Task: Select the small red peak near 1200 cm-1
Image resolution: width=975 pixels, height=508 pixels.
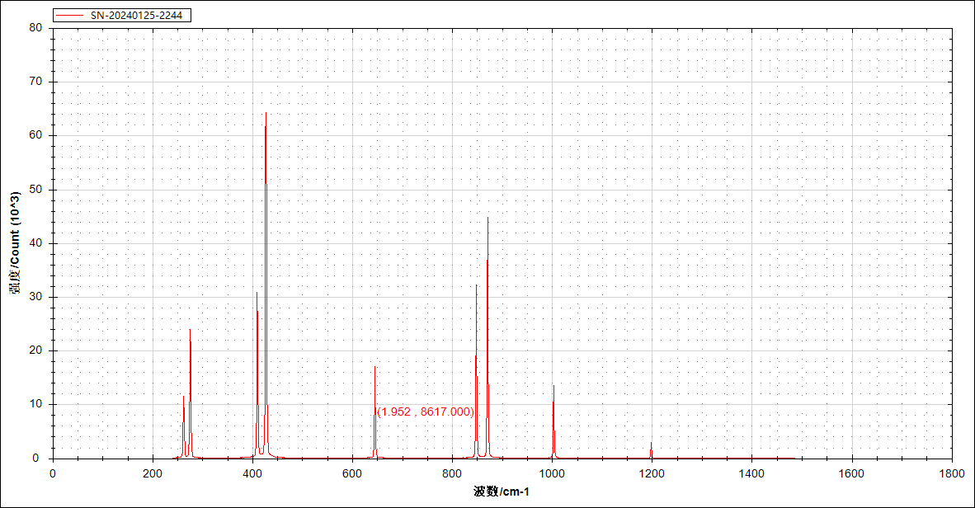Action: [x=652, y=445]
